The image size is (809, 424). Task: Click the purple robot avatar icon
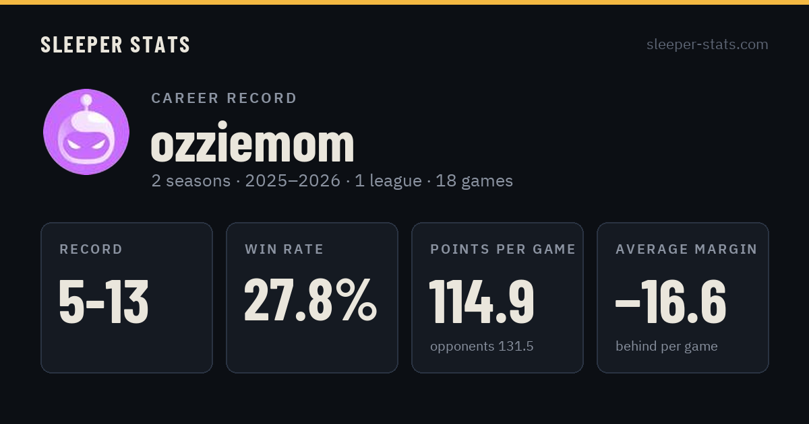coord(86,132)
